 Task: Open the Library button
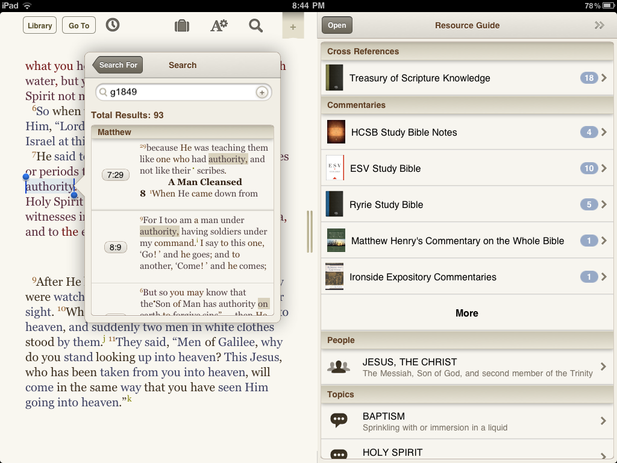point(40,25)
